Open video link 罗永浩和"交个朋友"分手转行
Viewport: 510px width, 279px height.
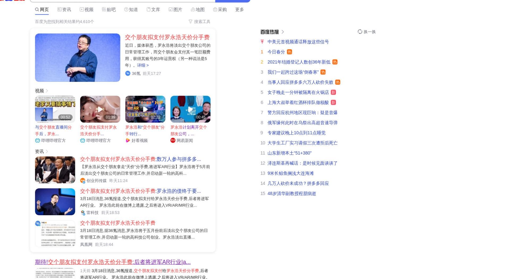point(145,130)
